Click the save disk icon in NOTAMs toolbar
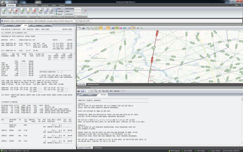243x152 pixels. [x=83, y=91]
